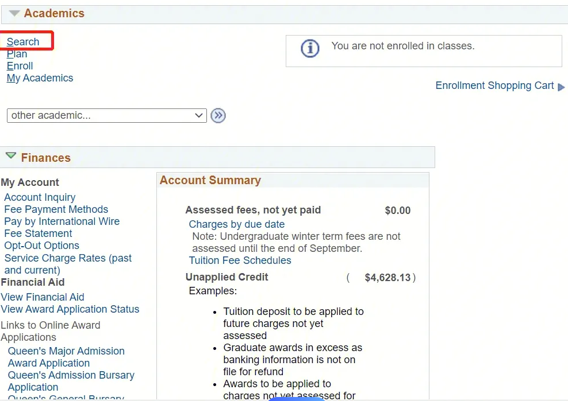Image resolution: width=568 pixels, height=401 pixels.
Task: Click Charges by due date
Action: tap(237, 224)
